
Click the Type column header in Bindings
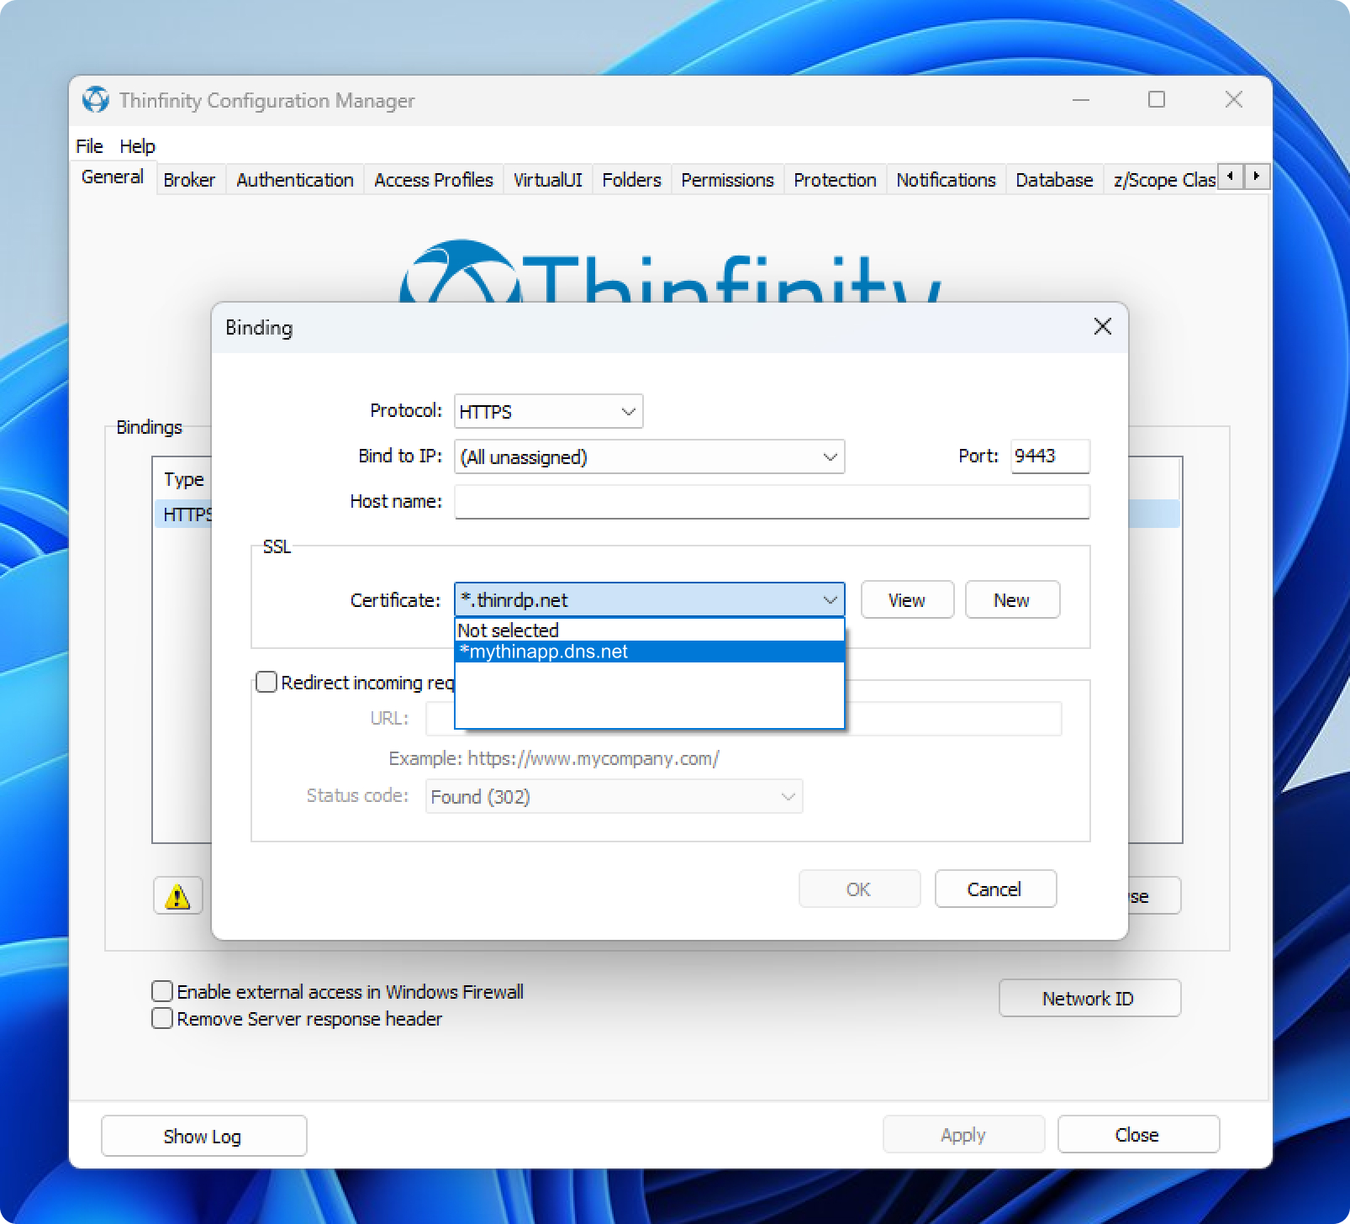coord(184,479)
